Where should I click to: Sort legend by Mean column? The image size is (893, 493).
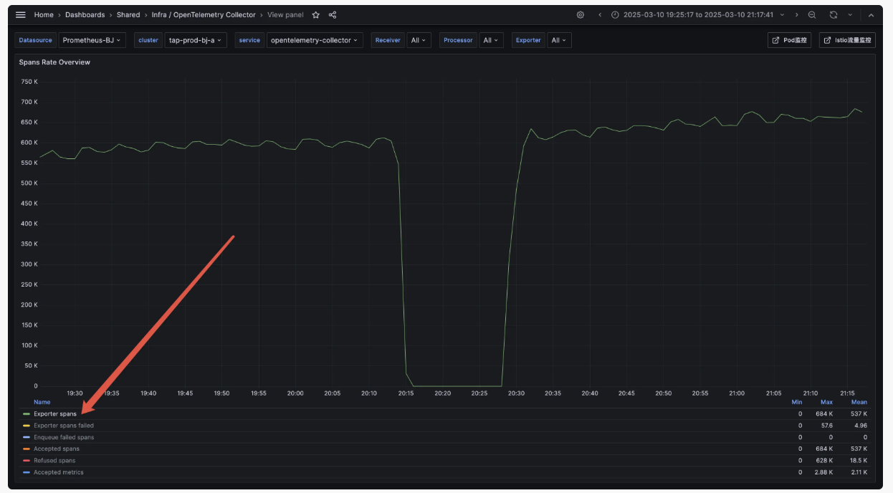click(859, 402)
